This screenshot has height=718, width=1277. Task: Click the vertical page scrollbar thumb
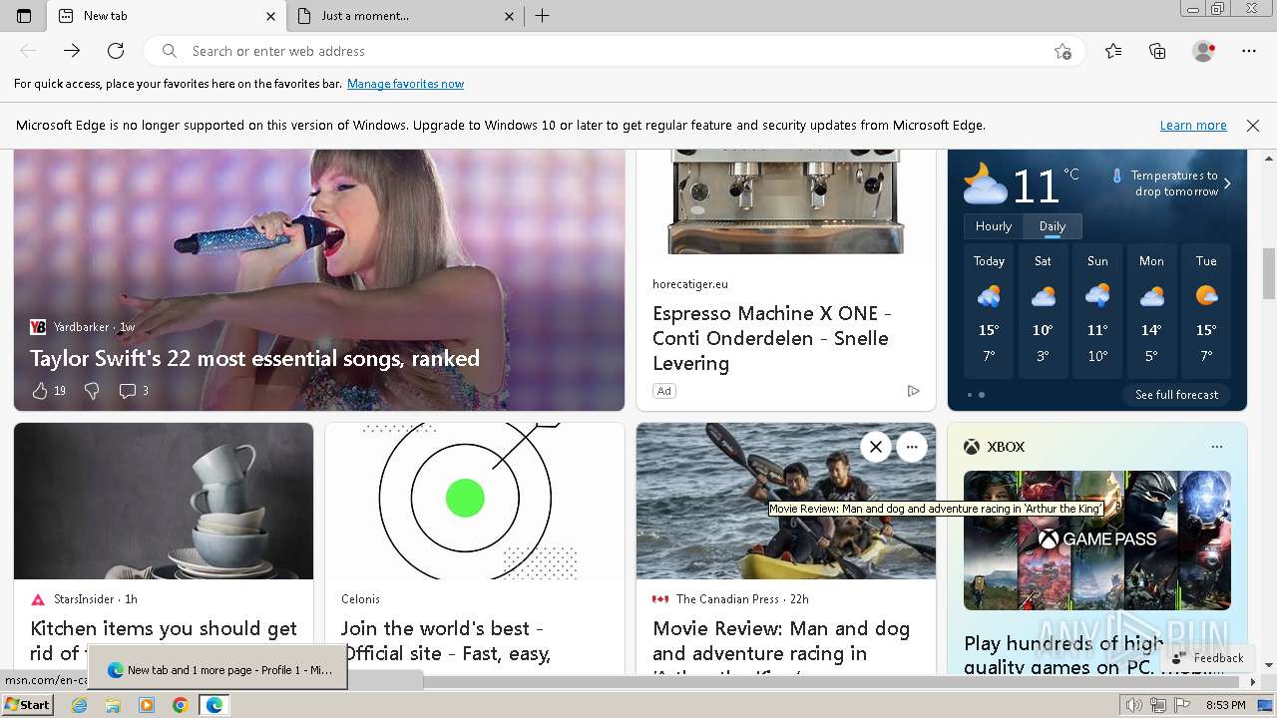[1269, 274]
